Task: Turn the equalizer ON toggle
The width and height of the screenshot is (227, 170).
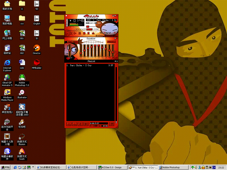Action: tap(70, 42)
